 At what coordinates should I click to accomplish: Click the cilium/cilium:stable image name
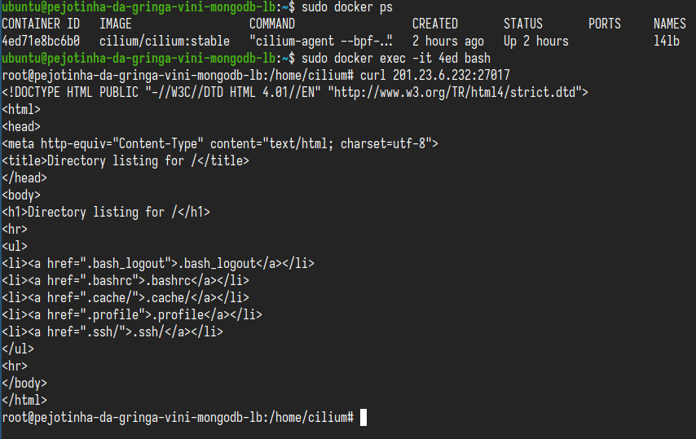pyautogui.click(x=165, y=42)
